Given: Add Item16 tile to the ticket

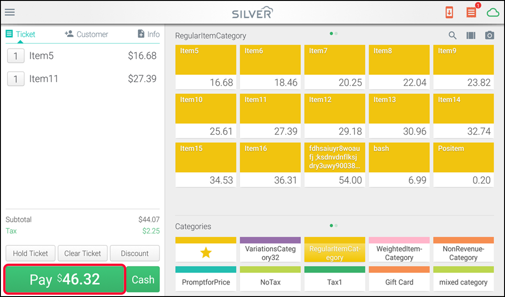Looking at the screenshot, I should 270,165.
